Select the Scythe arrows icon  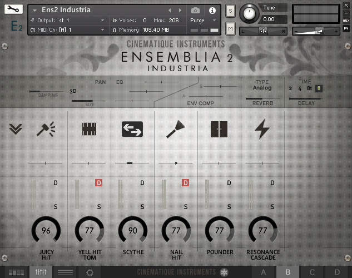pyautogui.click(x=132, y=129)
